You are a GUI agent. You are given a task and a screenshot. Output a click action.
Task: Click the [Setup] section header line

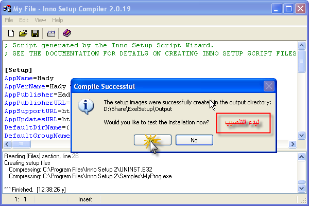pyautogui.click(x=19, y=70)
